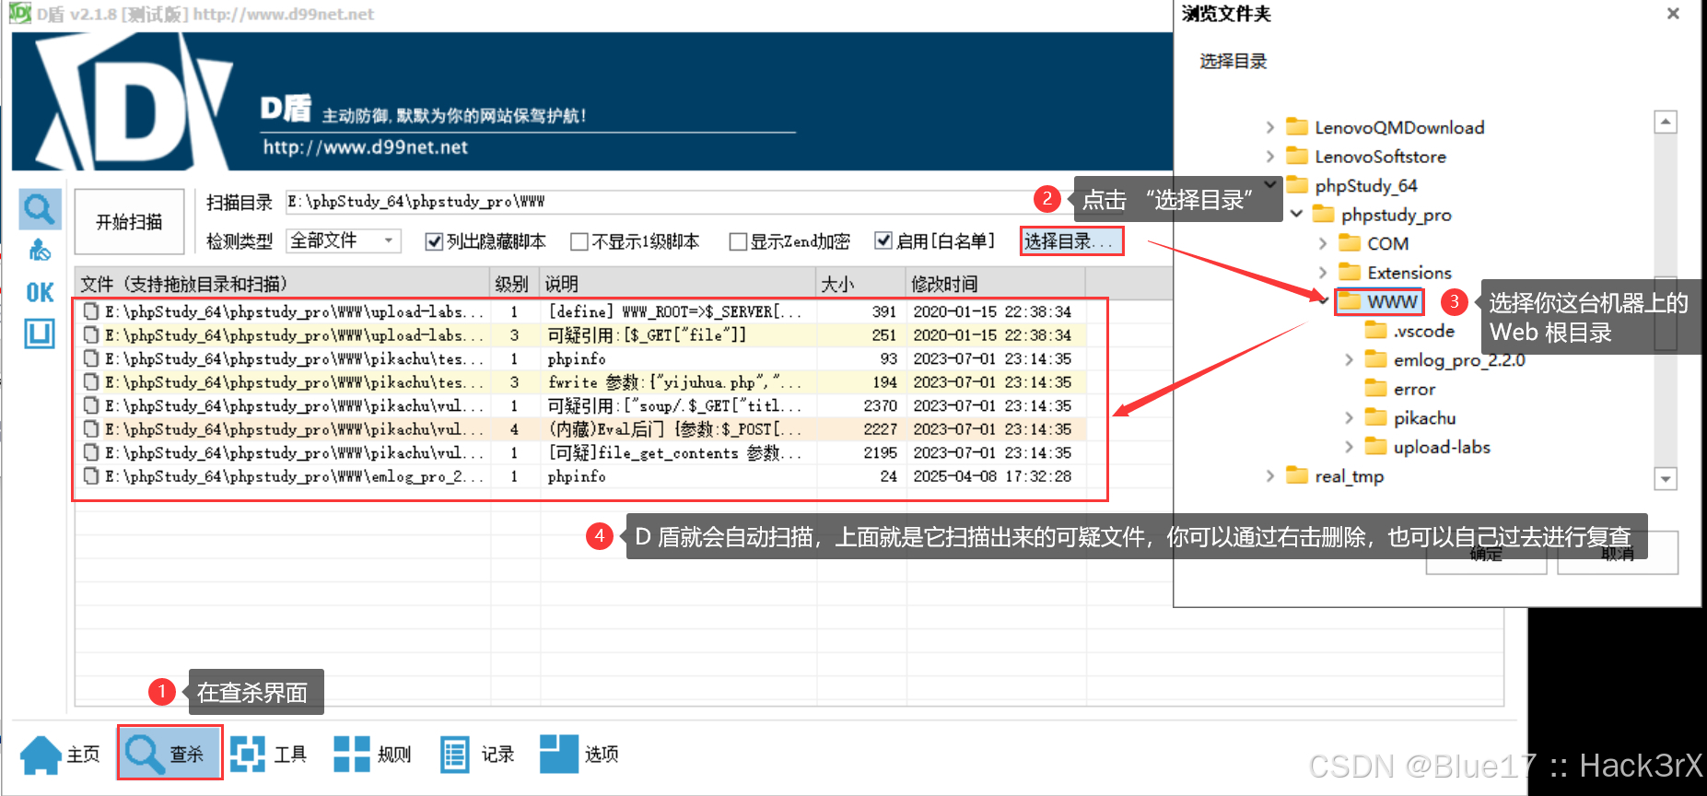The height and width of the screenshot is (796, 1707).
Task: Toggle the 不显示1级脚本 checkbox
Action: pos(579,241)
